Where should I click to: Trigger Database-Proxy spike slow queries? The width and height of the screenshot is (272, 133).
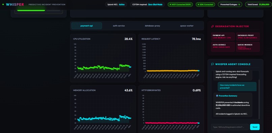(x=248, y=36)
